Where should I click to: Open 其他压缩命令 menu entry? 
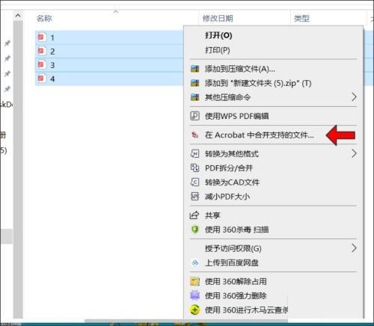pos(274,97)
